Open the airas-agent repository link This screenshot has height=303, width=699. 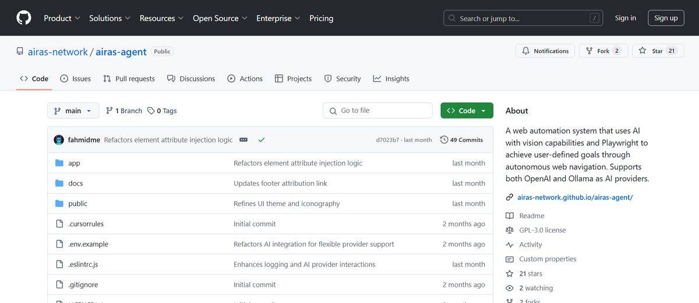(x=121, y=52)
